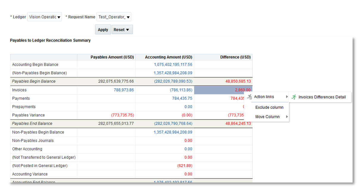363x195 pixels.
Task: Click the Difference (USD) column header
Action: click(x=235, y=57)
